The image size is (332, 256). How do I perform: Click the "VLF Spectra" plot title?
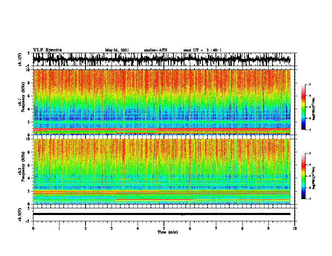47,50
